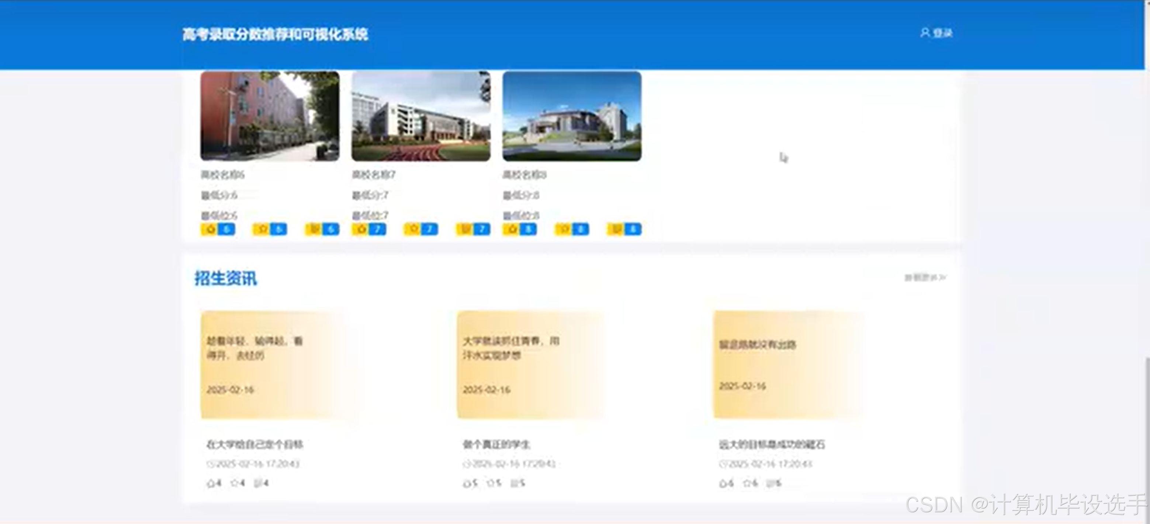Viewport: 1150px width, 524px height.
Task: Click the 招生资讯 section heading
Action: (x=225, y=278)
